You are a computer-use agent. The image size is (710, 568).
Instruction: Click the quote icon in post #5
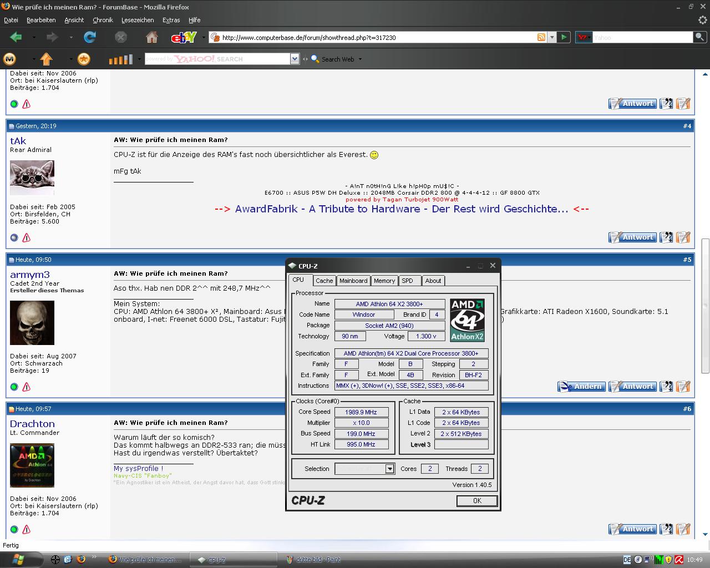[x=667, y=387]
